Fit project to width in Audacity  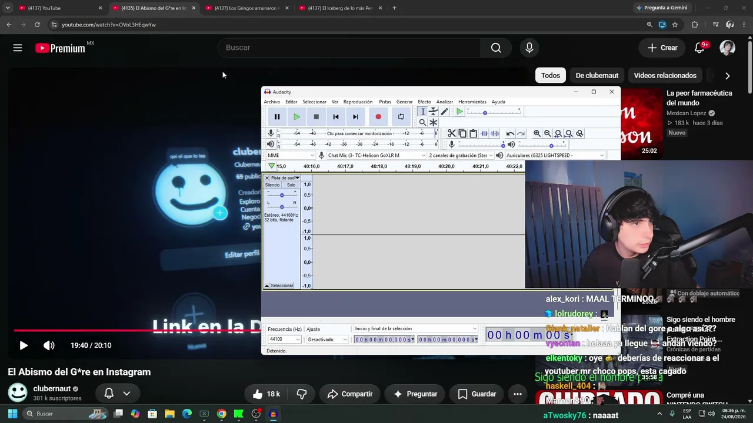point(569,133)
